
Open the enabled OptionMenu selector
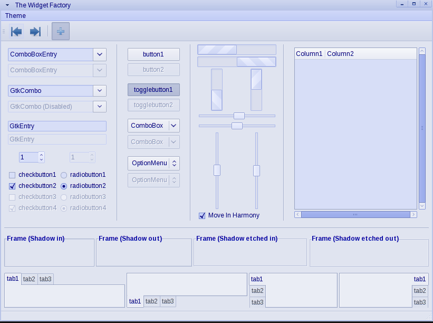pos(153,163)
